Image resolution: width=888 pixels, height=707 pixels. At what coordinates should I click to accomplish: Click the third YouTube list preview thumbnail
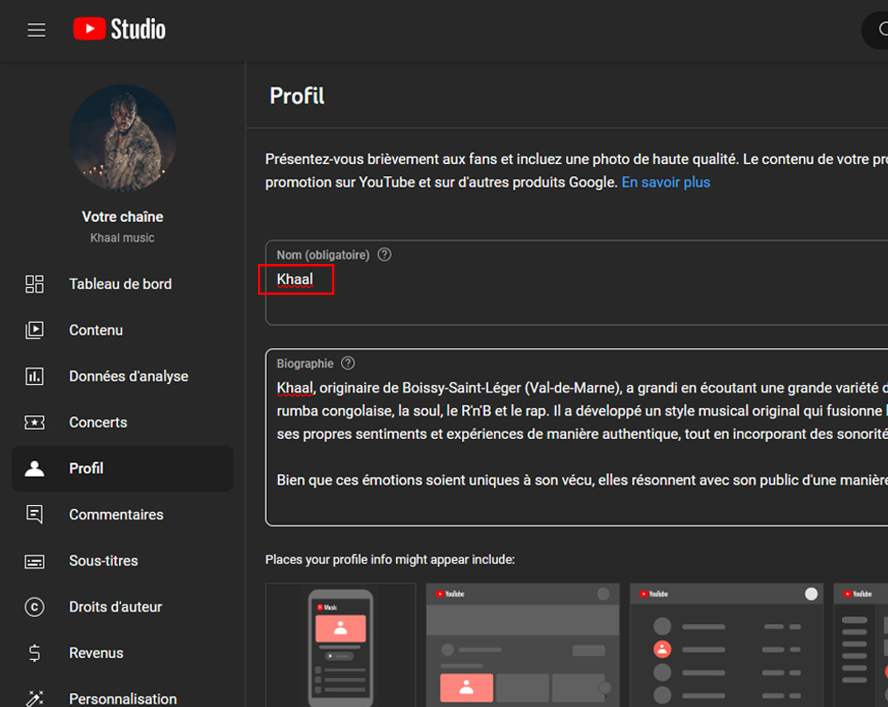click(x=726, y=645)
